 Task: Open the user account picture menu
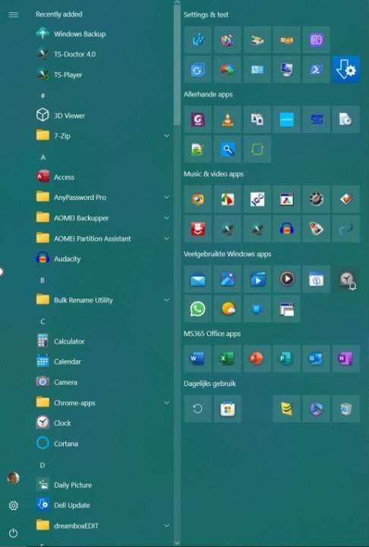click(13, 478)
